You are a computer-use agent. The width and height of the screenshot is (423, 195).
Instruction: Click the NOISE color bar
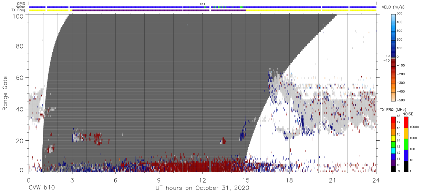point(406,144)
